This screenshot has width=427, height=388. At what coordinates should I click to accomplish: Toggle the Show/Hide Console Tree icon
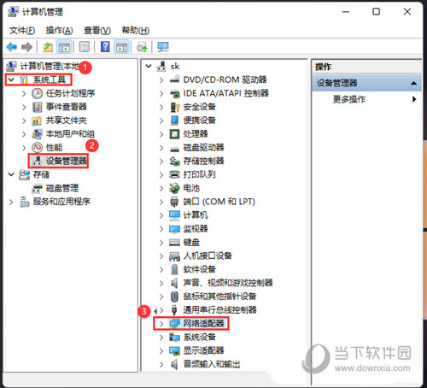[x=64, y=47]
